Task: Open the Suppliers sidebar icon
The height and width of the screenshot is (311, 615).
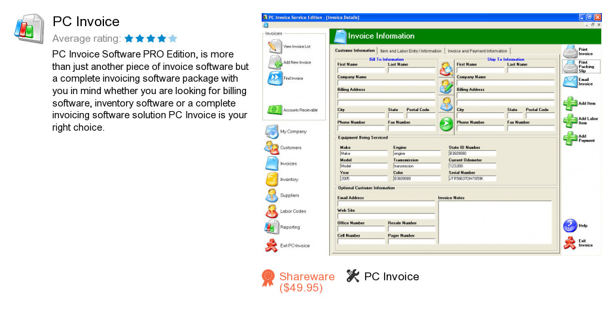Action: (x=272, y=195)
